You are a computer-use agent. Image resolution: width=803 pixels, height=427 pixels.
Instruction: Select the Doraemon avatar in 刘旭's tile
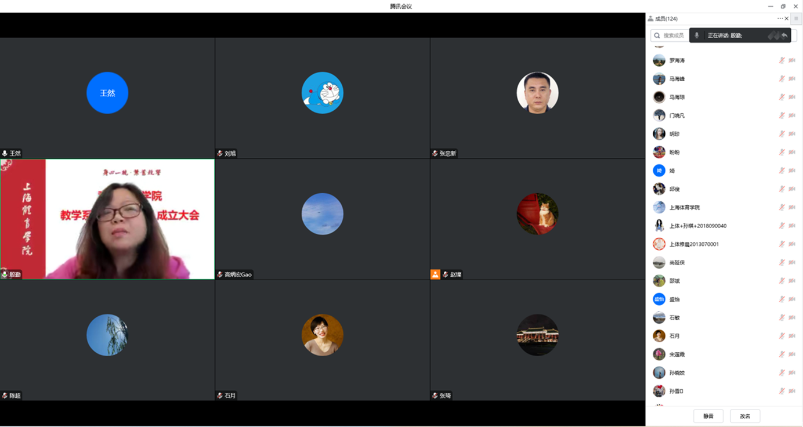(322, 93)
